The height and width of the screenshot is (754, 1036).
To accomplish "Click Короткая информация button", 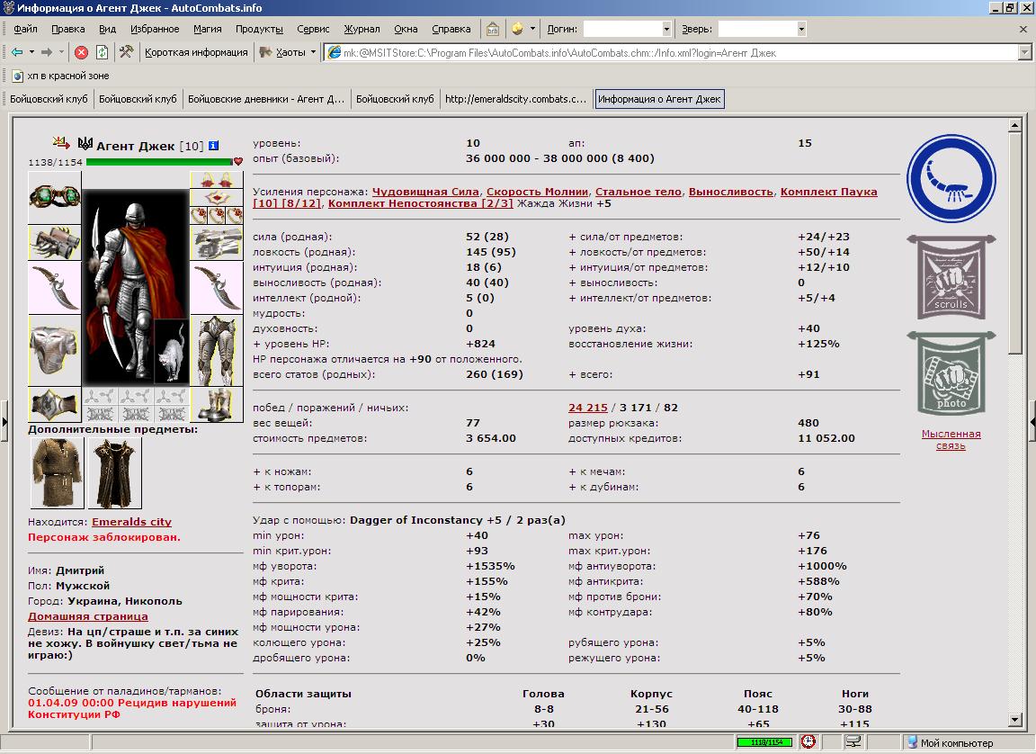I will coord(196,52).
